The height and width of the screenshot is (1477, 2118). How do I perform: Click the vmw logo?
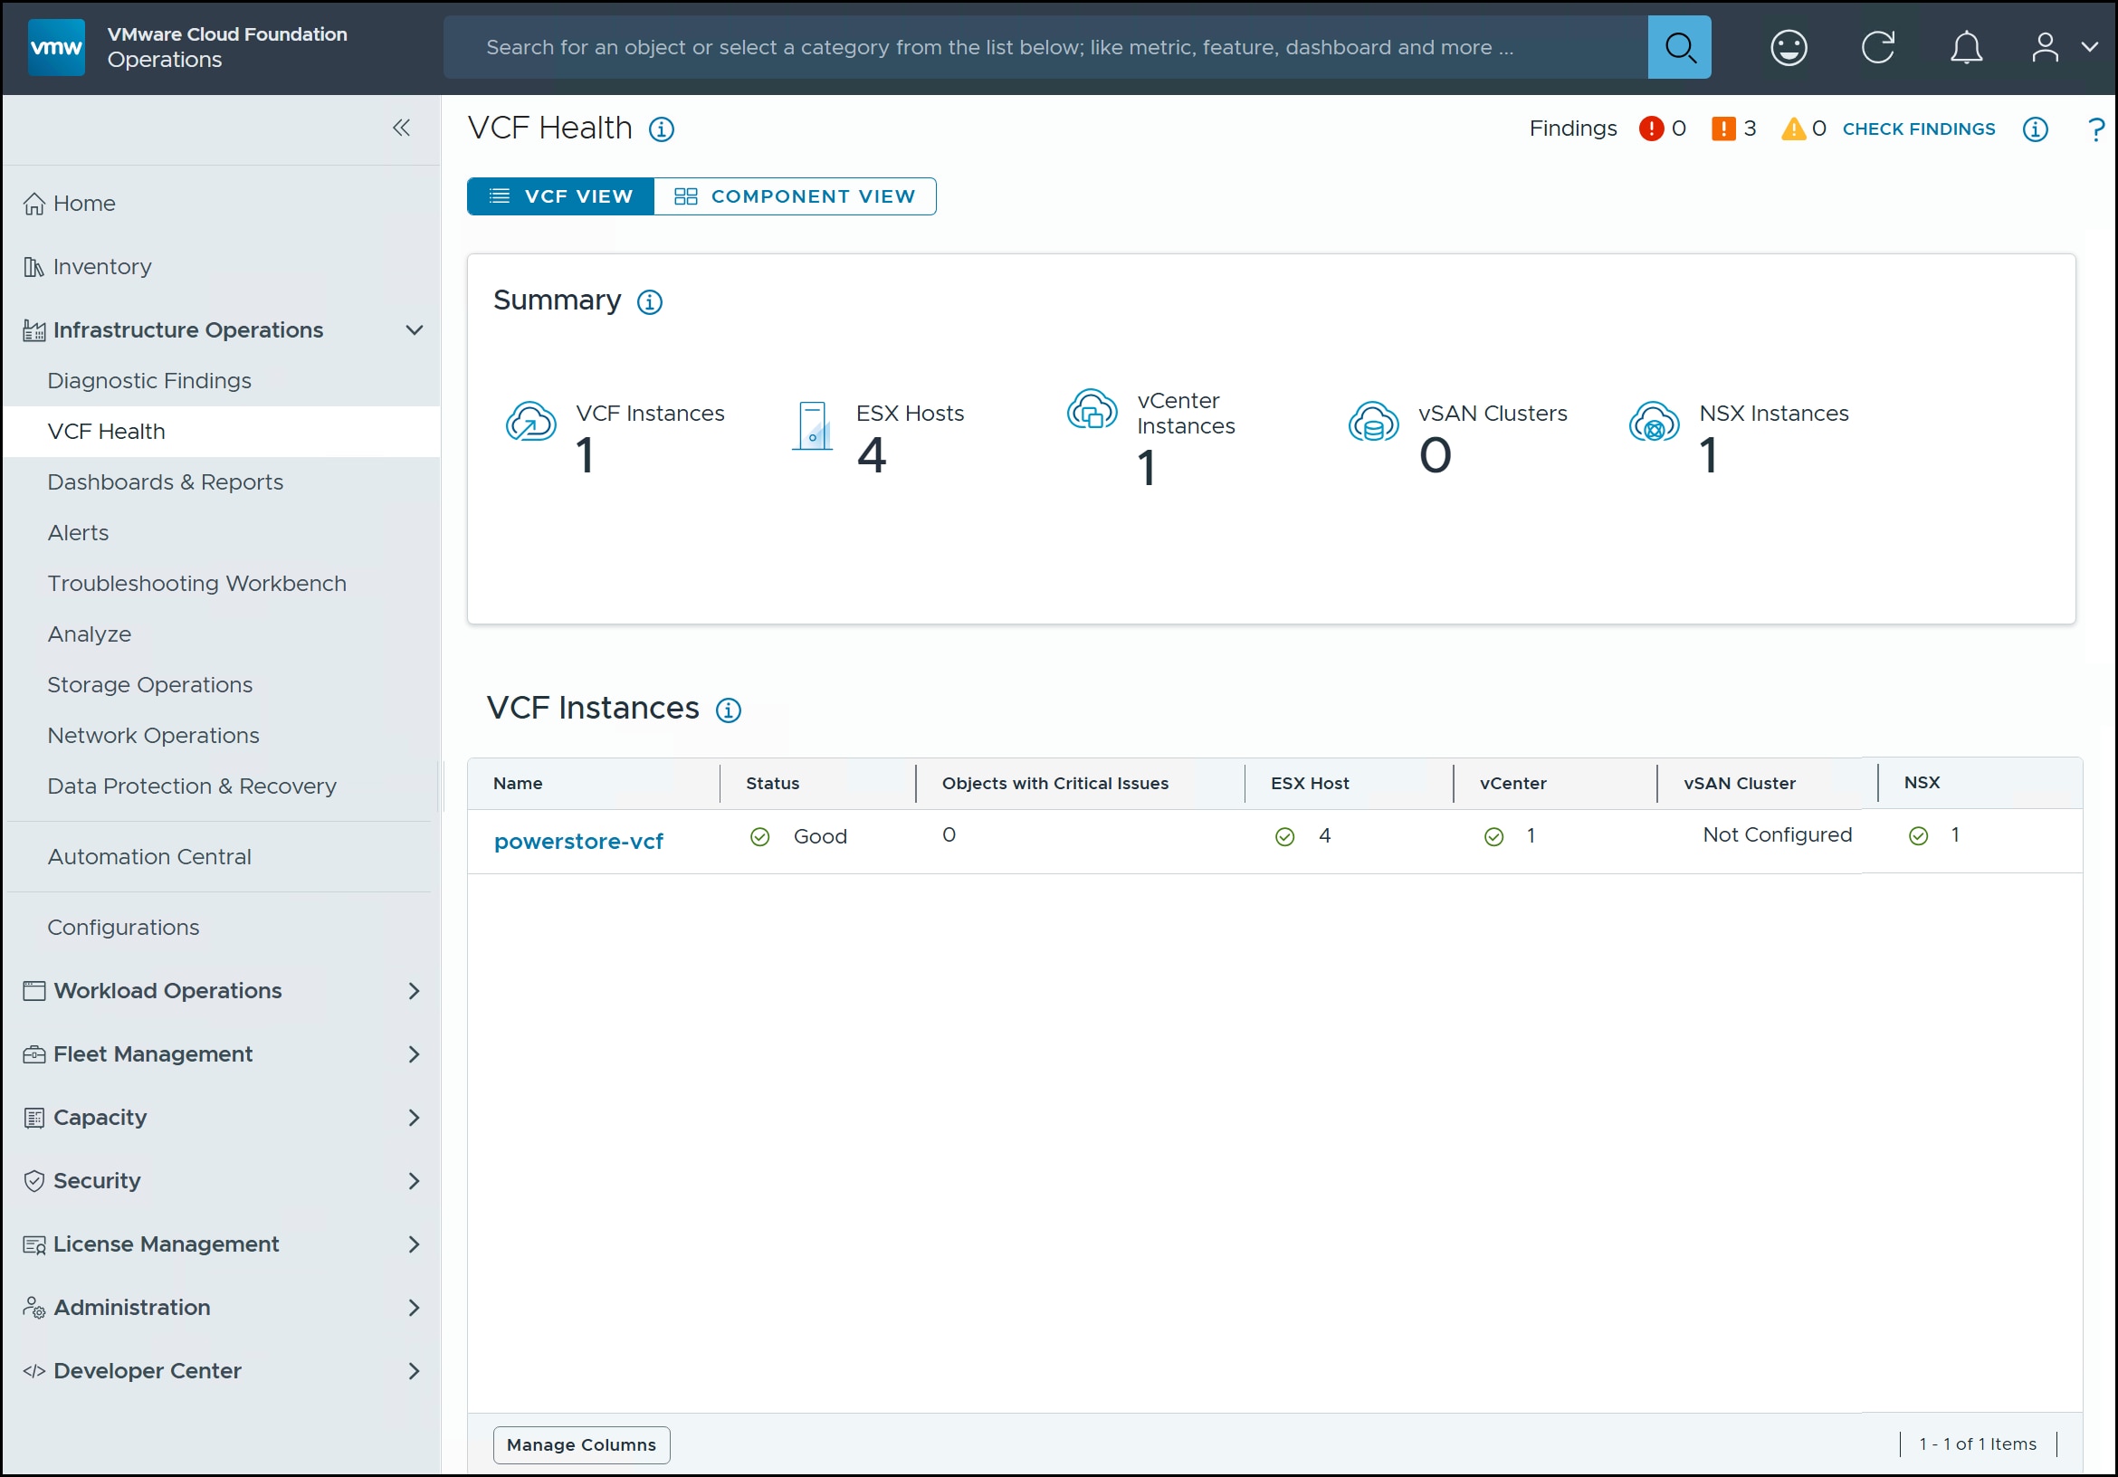[x=56, y=47]
